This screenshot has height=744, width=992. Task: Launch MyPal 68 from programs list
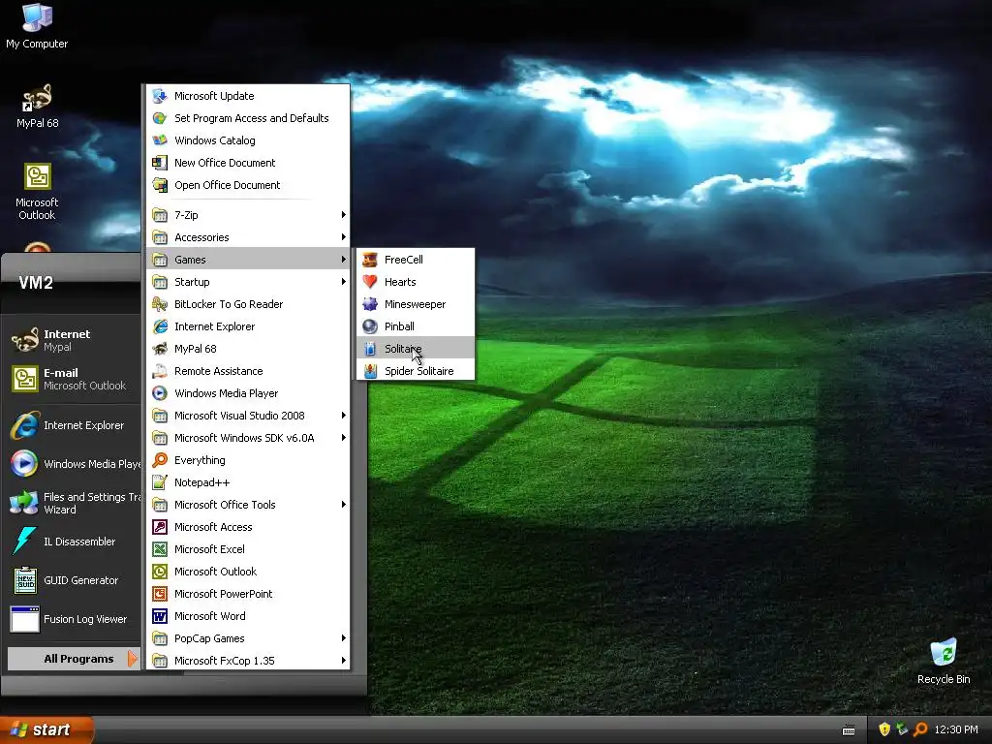pyautogui.click(x=248, y=349)
